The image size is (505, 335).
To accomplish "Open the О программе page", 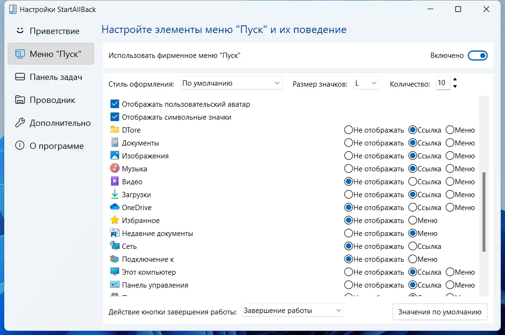I will tap(51, 146).
